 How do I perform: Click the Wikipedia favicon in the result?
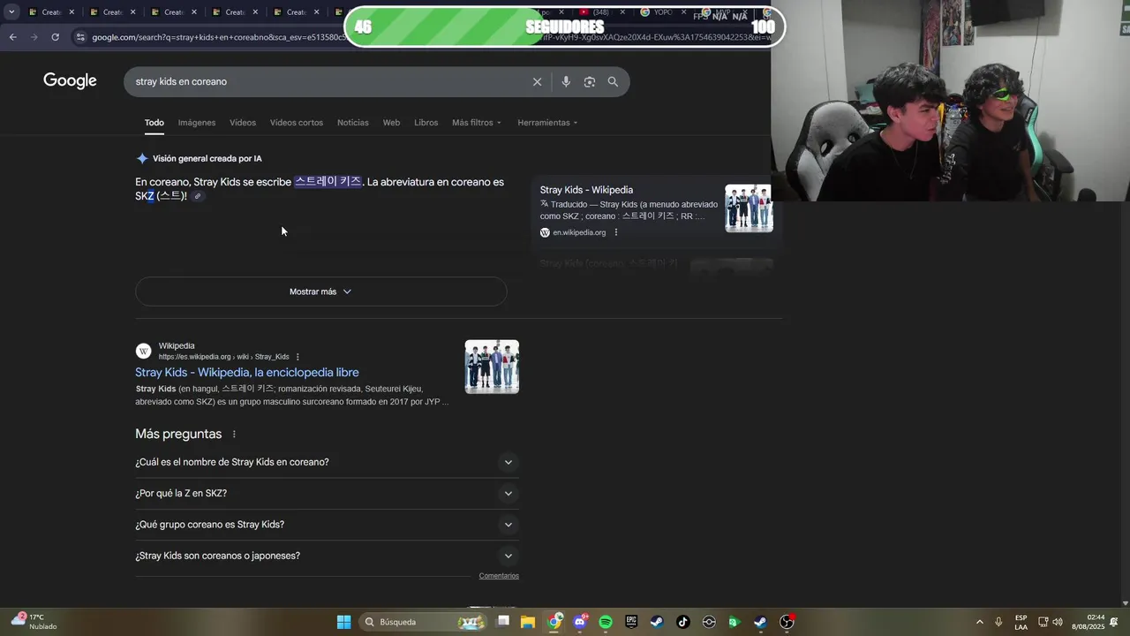(143, 351)
